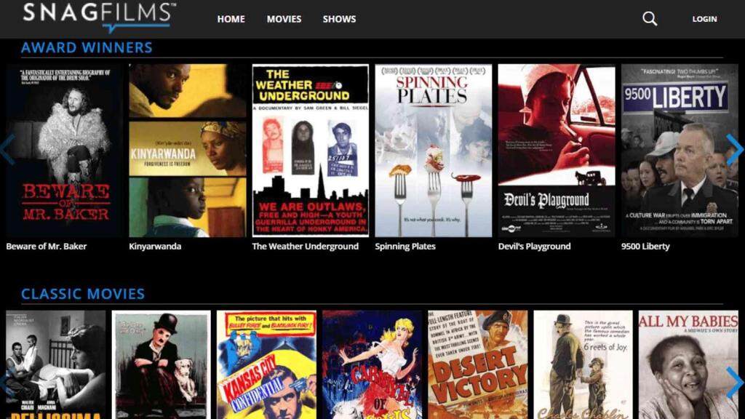Open the AWARD WINNERS section heading
Viewport: 745px width, 419px height.
click(x=87, y=47)
